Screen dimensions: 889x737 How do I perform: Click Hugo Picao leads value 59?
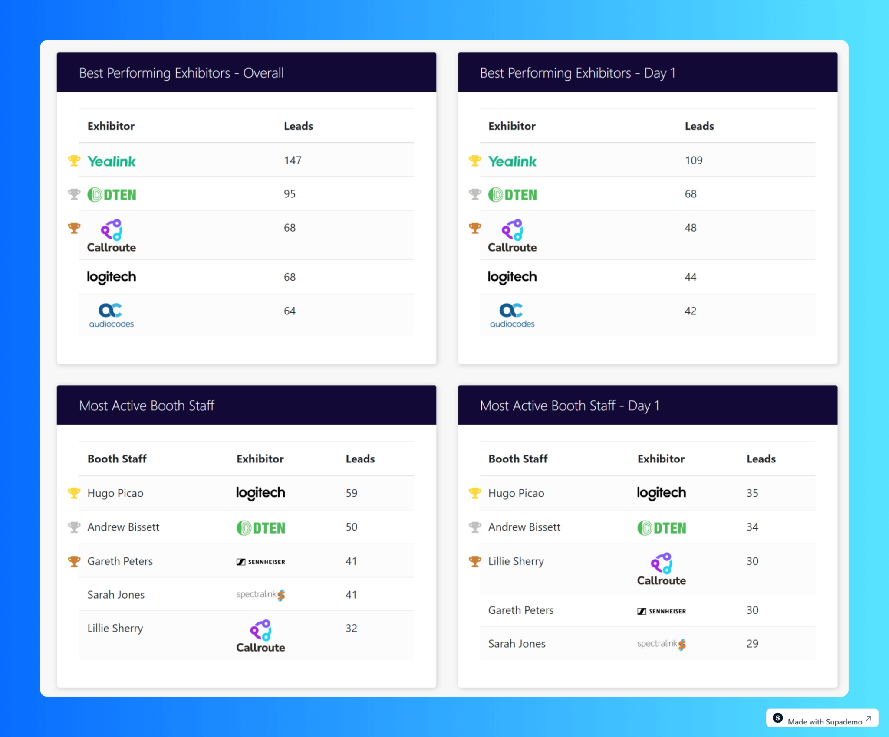pyautogui.click(x=352, y=493)
